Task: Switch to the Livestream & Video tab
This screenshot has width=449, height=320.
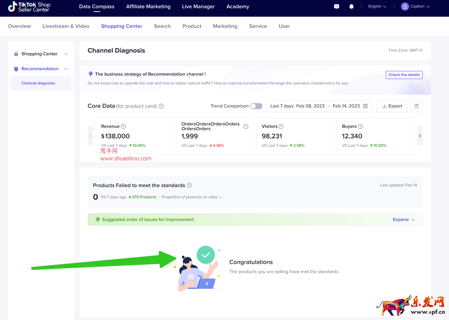Action: click(x=66, y=26)
